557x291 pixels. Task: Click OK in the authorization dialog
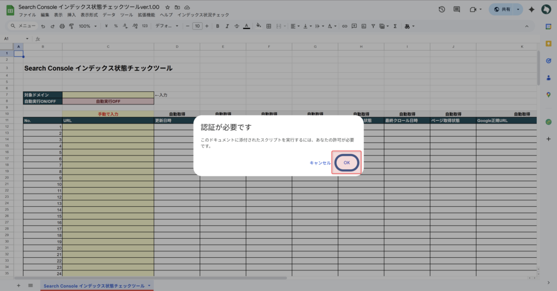[x=346, y=163]
